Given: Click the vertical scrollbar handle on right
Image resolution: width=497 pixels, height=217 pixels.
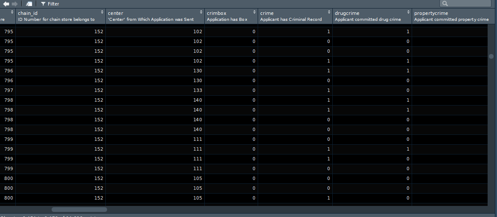Looking at the screenshot, I should (491, 56).
